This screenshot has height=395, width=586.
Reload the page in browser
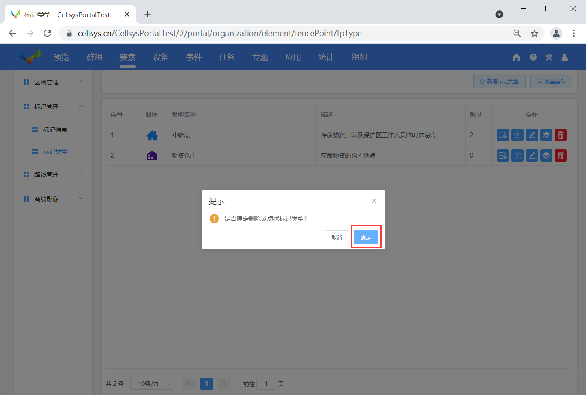coord(48,33)
